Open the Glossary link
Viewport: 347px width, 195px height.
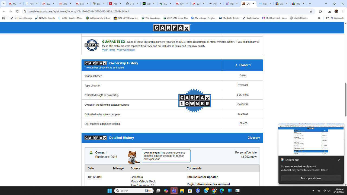coord(254,138)
